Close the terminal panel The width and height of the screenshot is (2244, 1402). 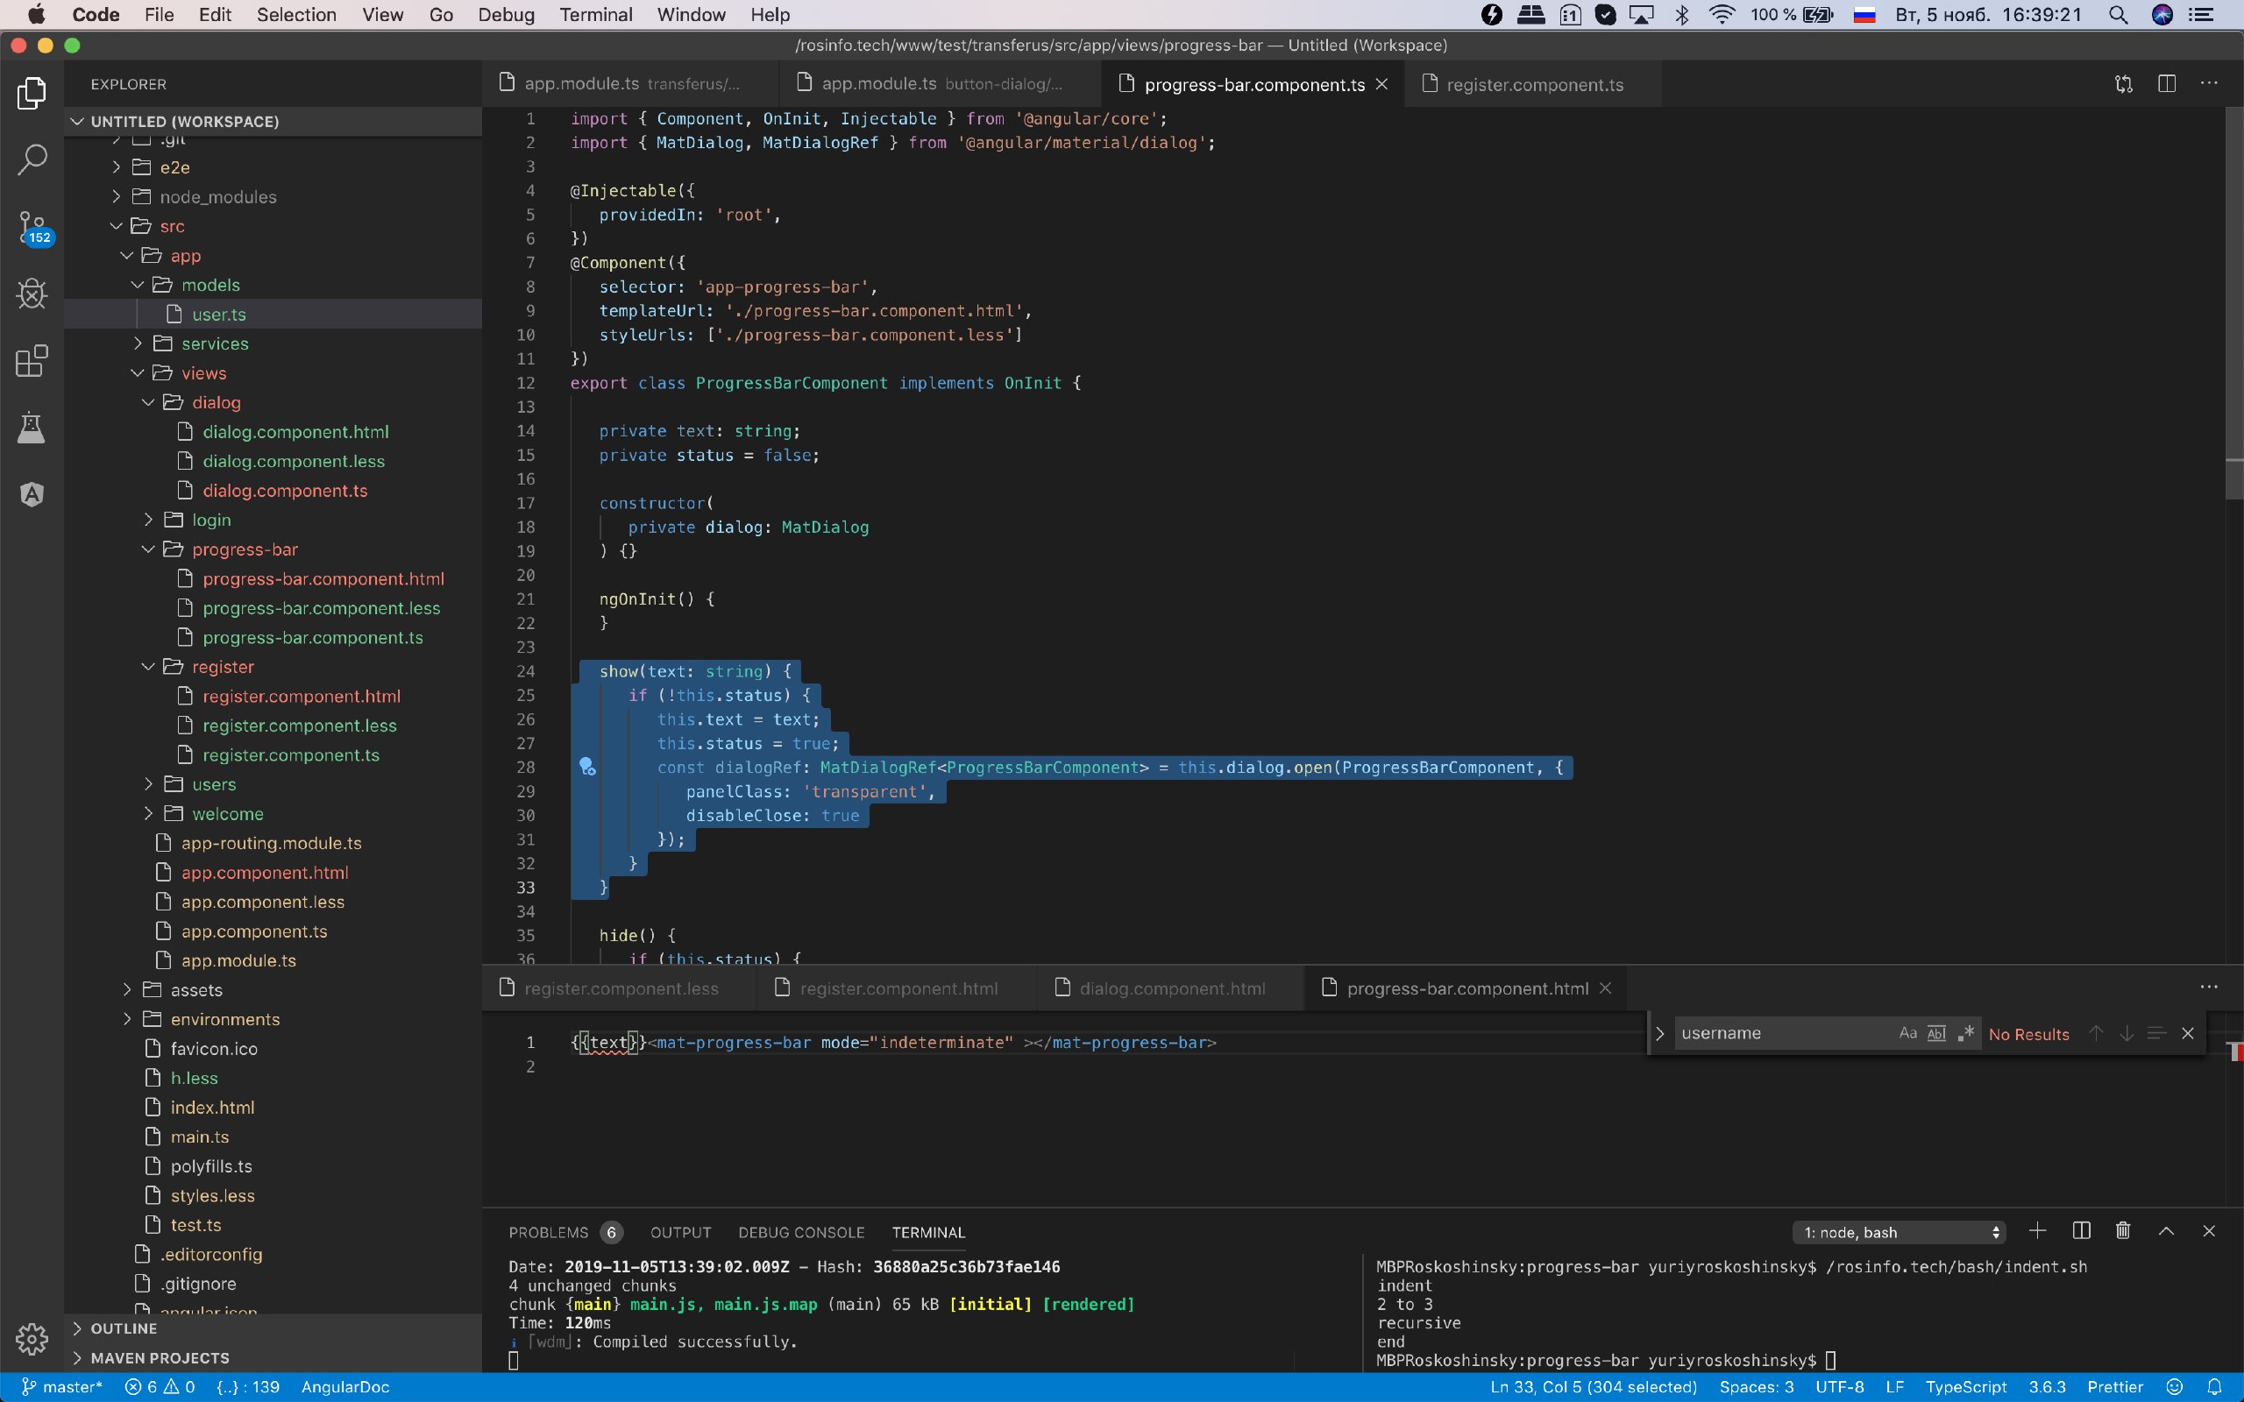2209,1231
